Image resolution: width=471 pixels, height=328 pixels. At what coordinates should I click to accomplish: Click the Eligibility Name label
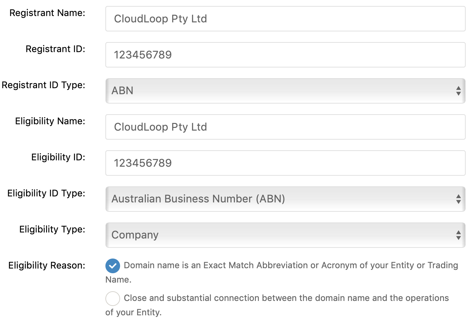pyautogui.click(x=50, y=121)
